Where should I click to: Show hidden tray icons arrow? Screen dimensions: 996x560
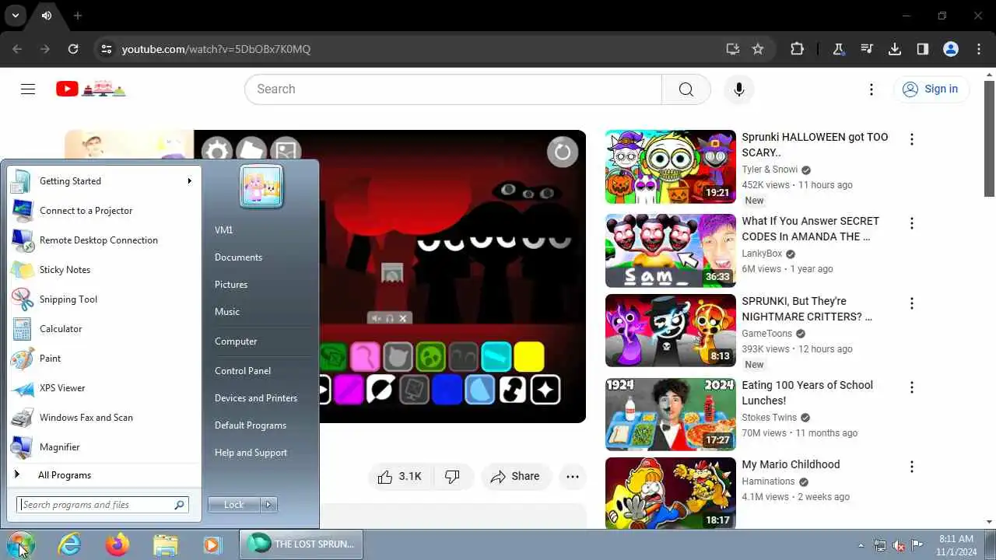(861, 545)
